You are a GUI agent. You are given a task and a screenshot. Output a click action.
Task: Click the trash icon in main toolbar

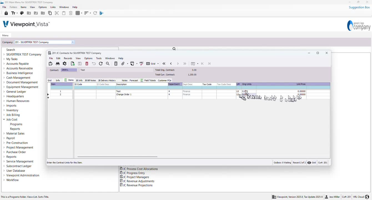pyautogui.click(x=71, y=13)
